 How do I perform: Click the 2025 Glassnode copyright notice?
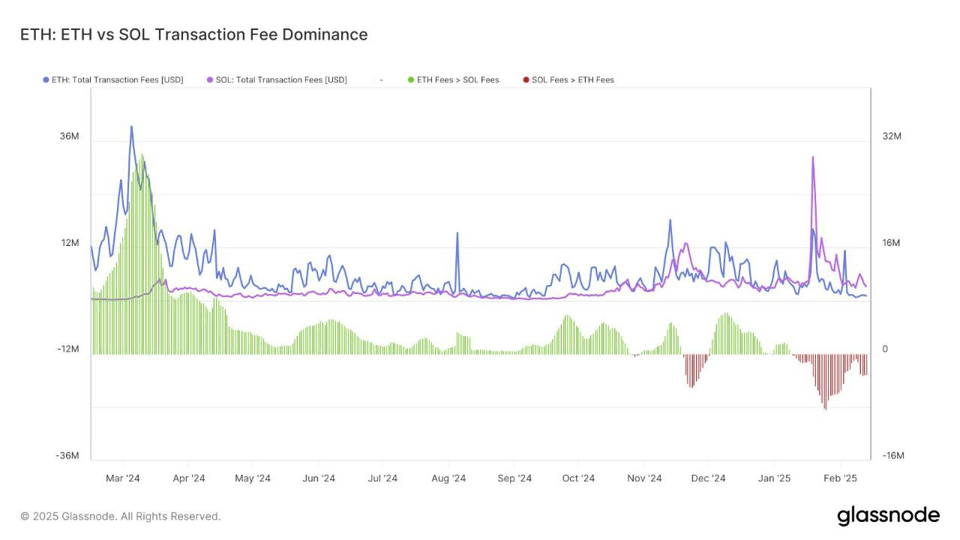121,516
